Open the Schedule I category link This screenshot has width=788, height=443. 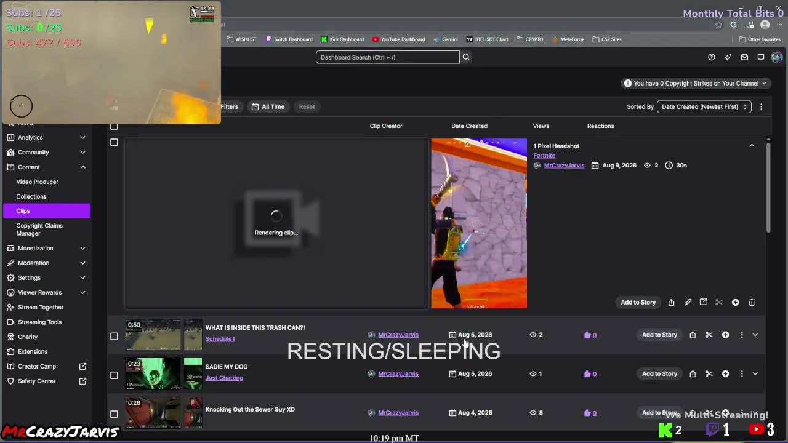pos(220,339)
